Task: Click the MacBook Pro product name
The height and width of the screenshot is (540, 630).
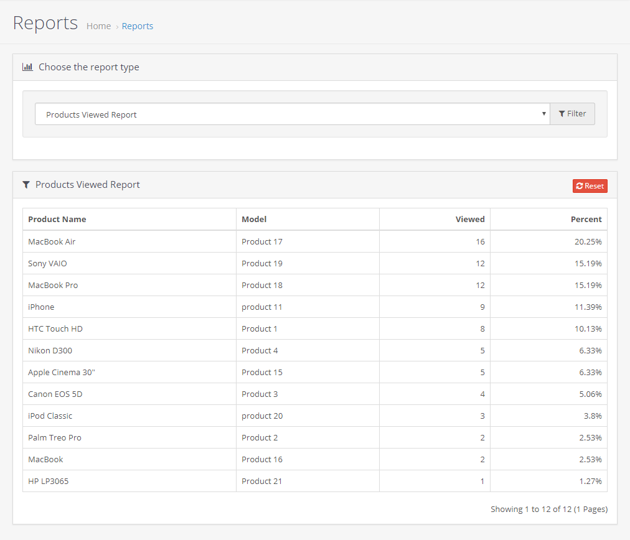Action: (x=53, y=285)
